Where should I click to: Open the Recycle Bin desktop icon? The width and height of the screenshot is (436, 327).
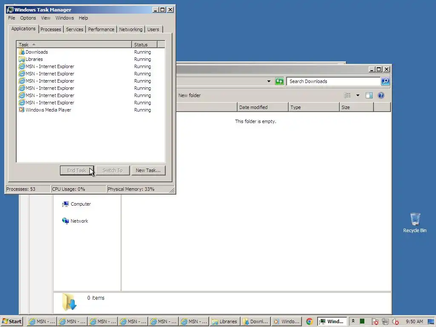(x=415, y=222)
